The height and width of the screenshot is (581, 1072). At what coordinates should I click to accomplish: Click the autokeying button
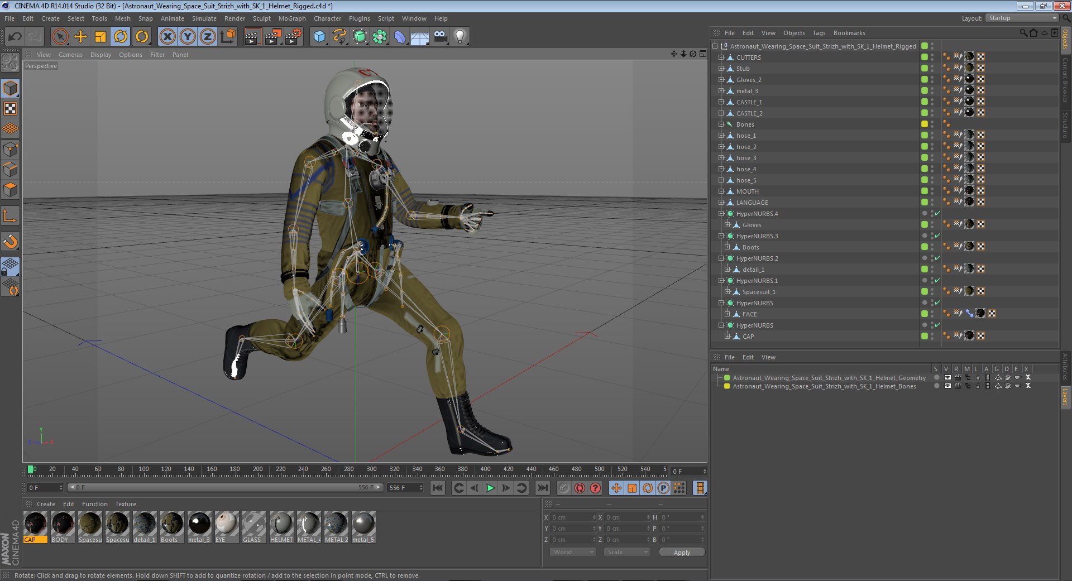(580, 488)
